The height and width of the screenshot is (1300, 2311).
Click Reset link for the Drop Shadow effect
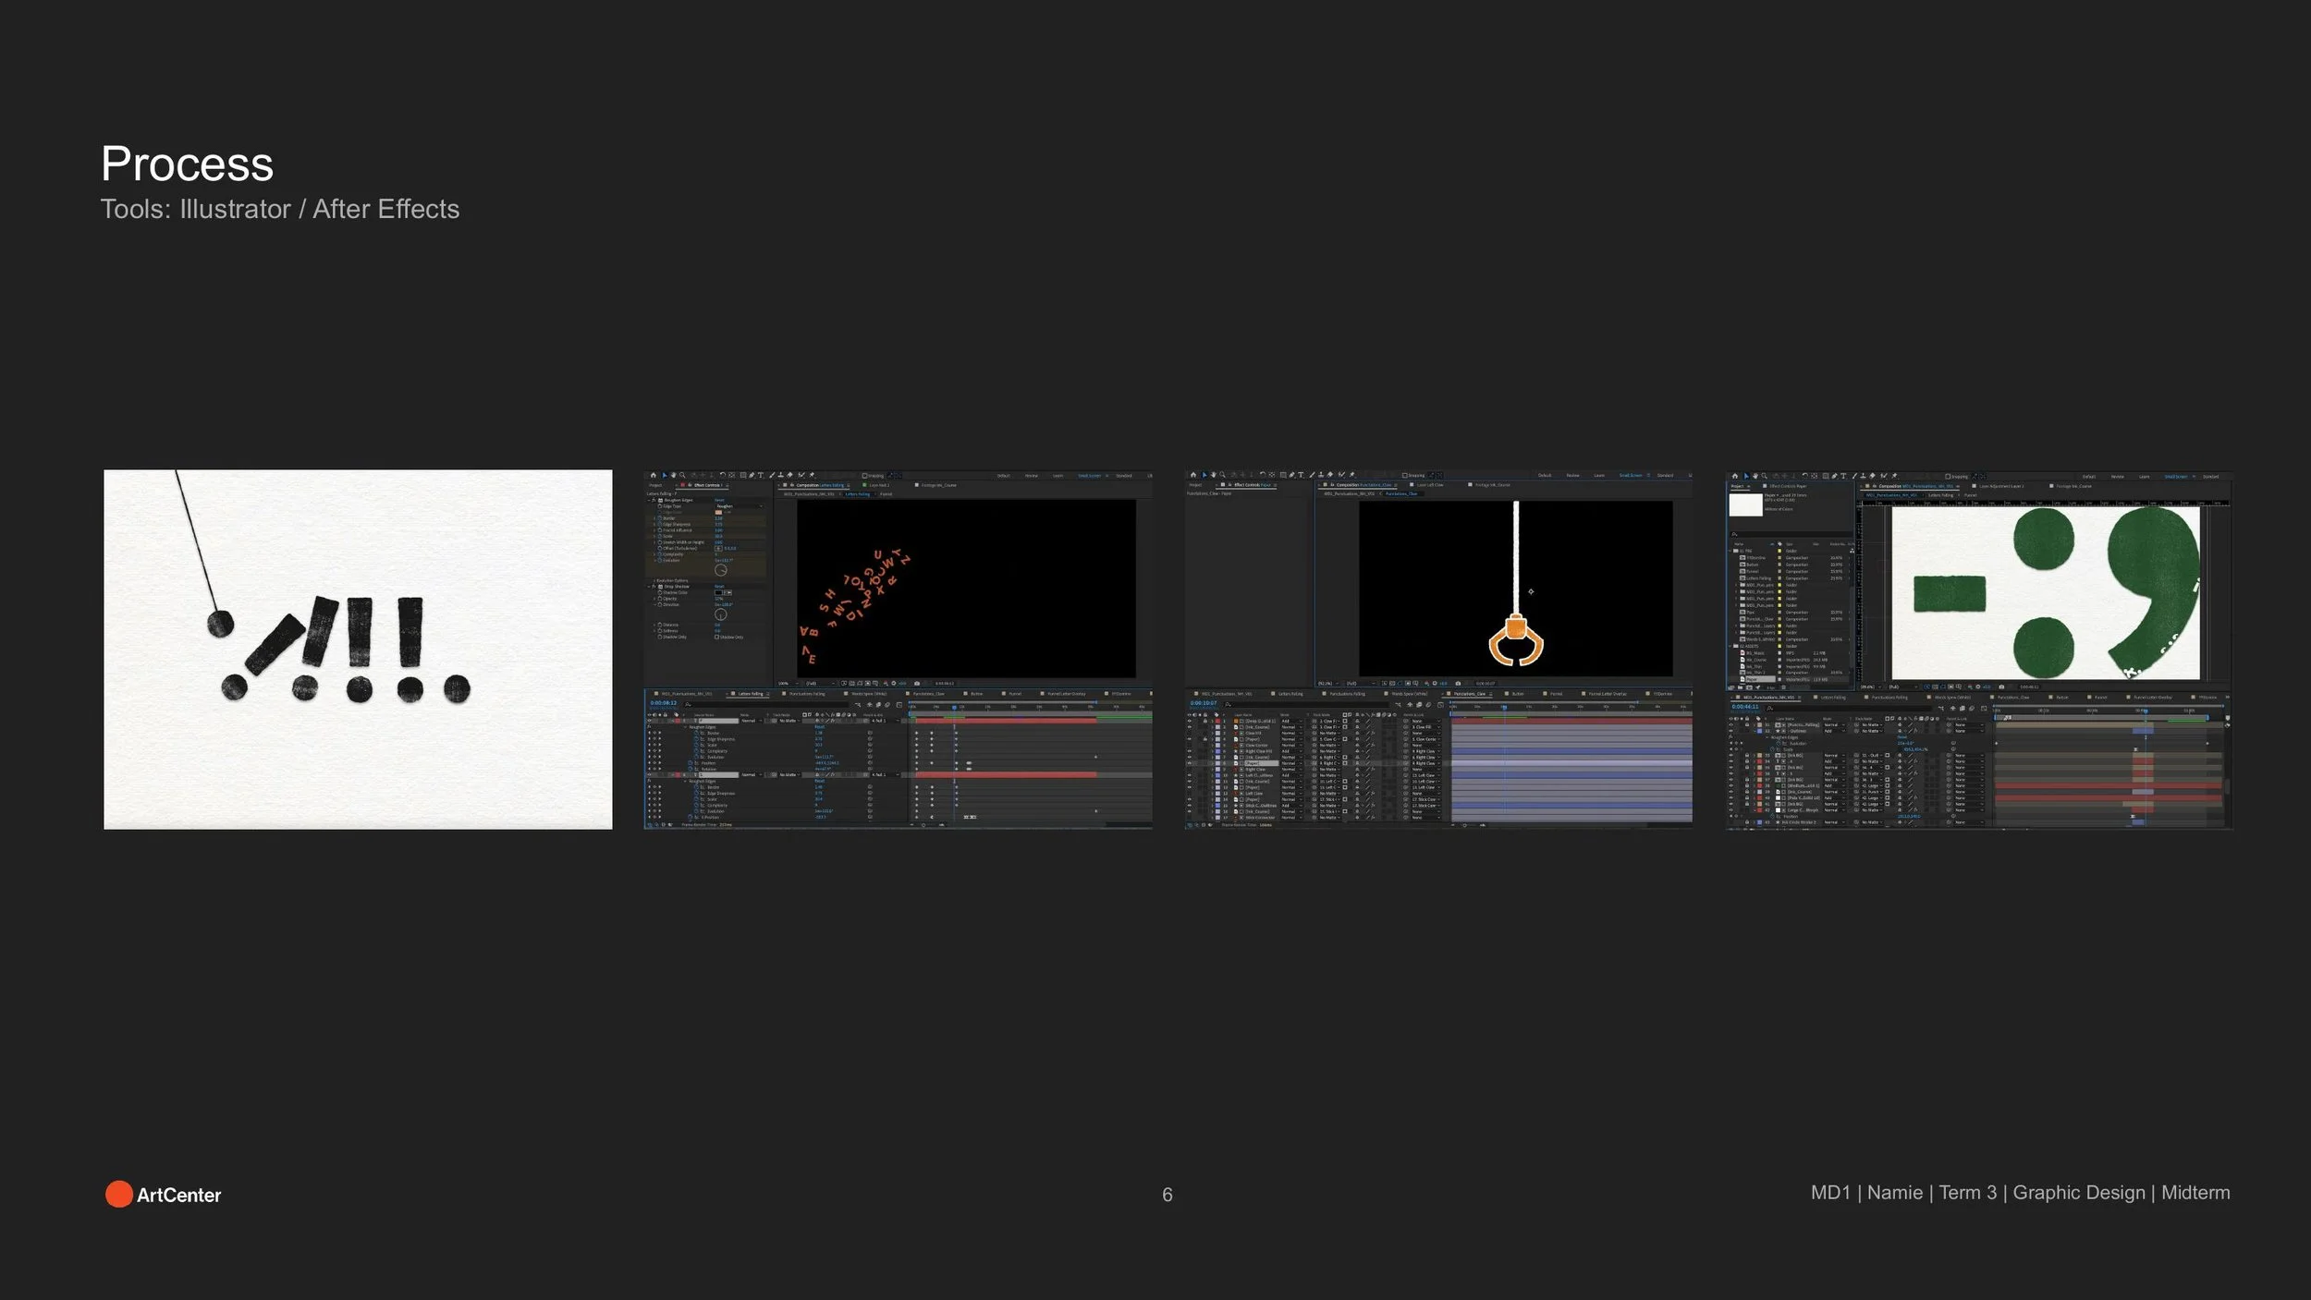(x=719, y=587)
